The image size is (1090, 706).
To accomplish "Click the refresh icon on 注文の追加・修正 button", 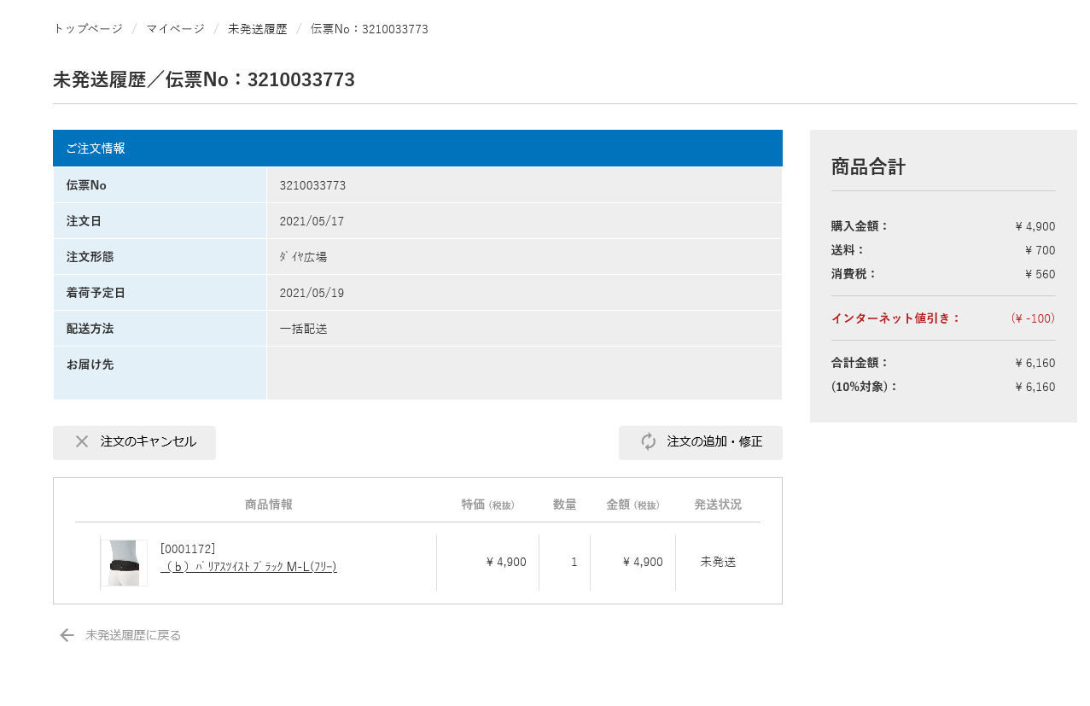I will (x=649, y=441).
